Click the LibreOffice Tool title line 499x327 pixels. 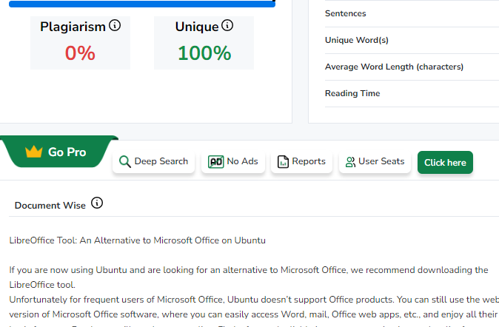pos(138,240)
